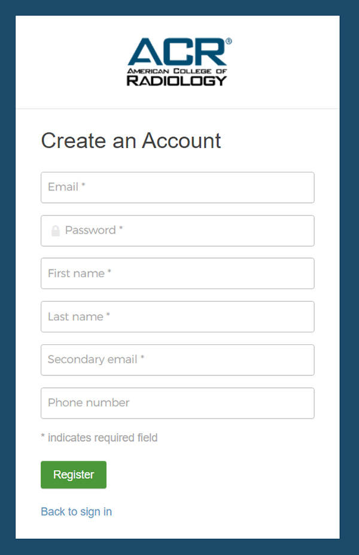Click the registered trademark symbol beside ACR
Screen dimensions: 359x555
(229, 41)
